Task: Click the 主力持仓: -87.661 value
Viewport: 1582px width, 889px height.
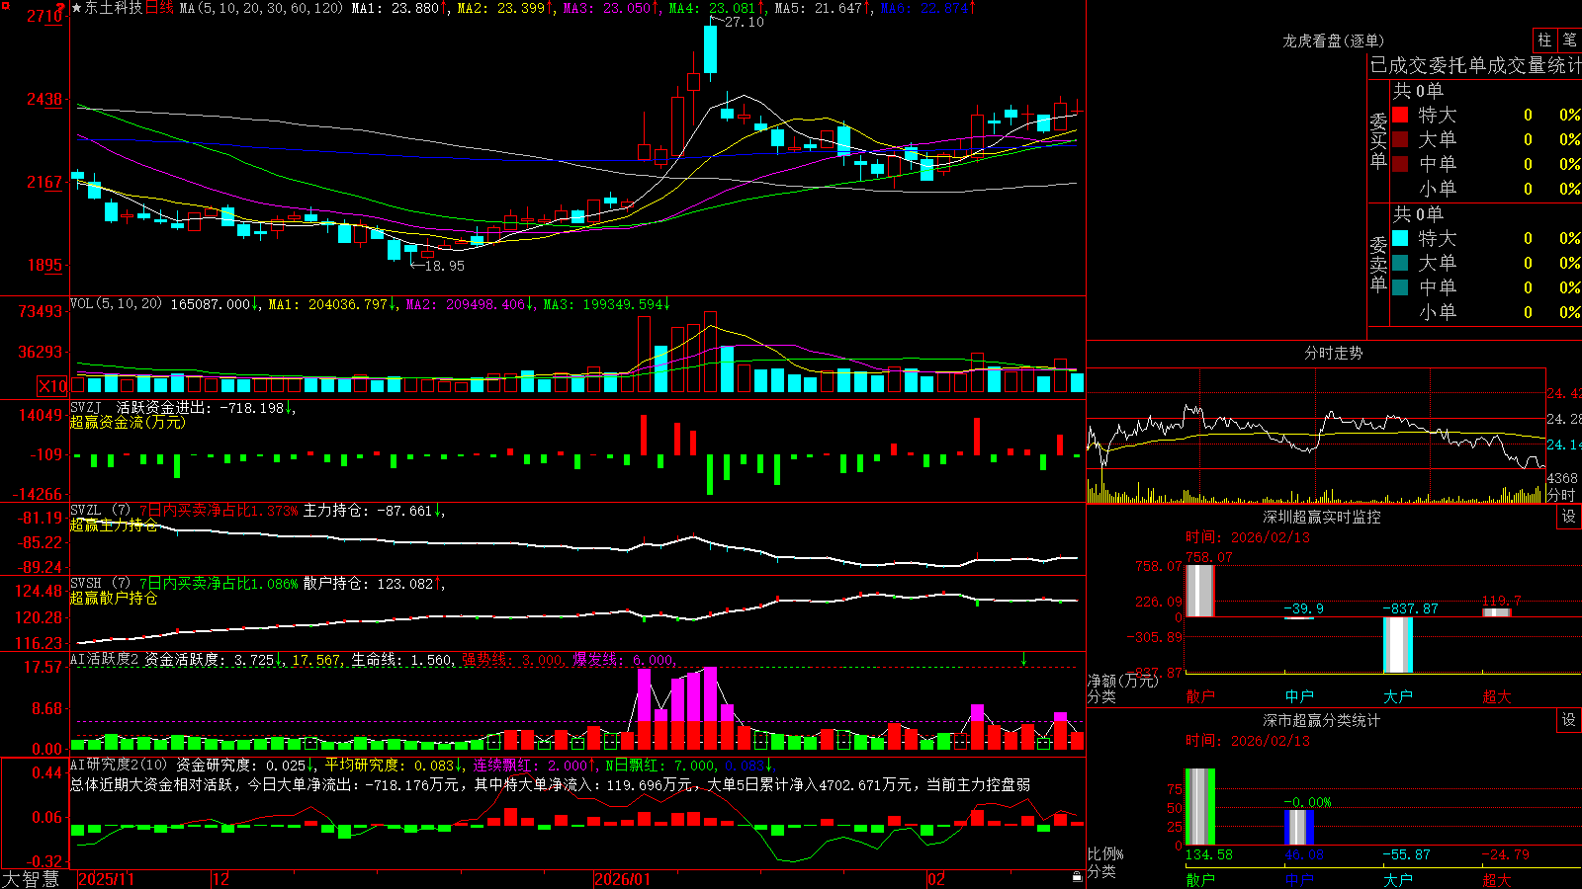Action: (367, 511)
